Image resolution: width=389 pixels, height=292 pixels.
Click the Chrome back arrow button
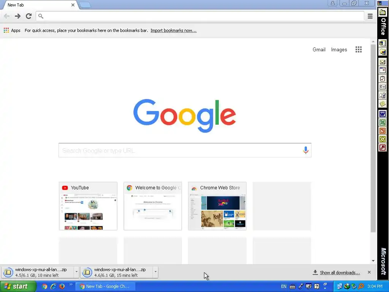(x=7, y=16)
